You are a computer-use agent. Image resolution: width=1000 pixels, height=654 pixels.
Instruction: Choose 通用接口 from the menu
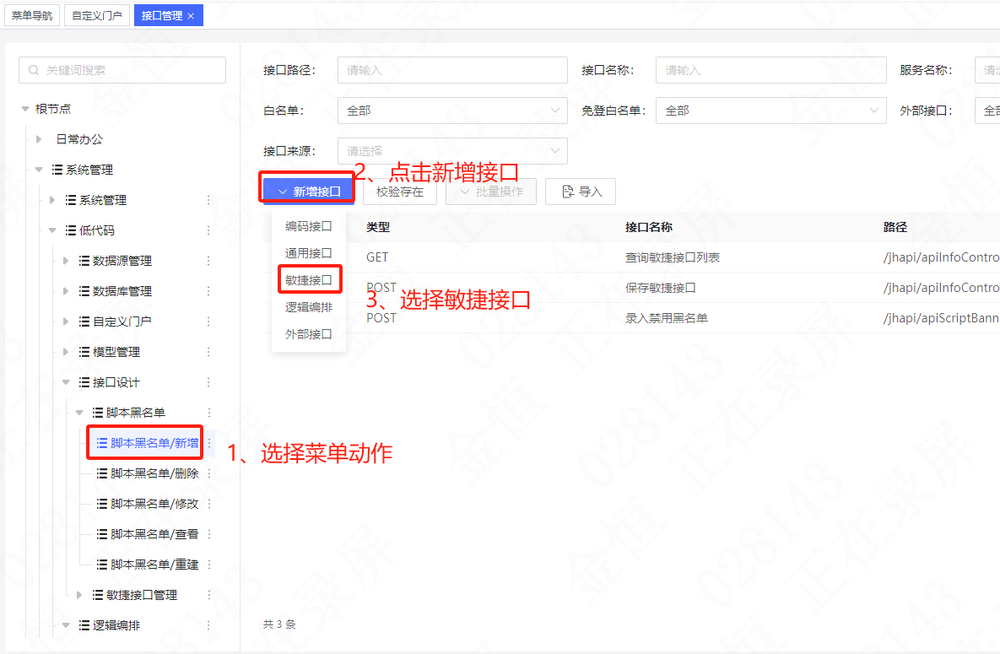pyautogui.click(x=309, y=253)
